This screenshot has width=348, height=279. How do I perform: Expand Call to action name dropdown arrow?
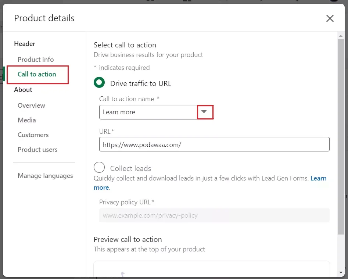coord(204,112)
